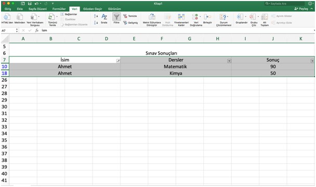Click the Grubu Çöz ungroup icon
The height and width of the screenshot is (187, 316).
tap(253, 17)
